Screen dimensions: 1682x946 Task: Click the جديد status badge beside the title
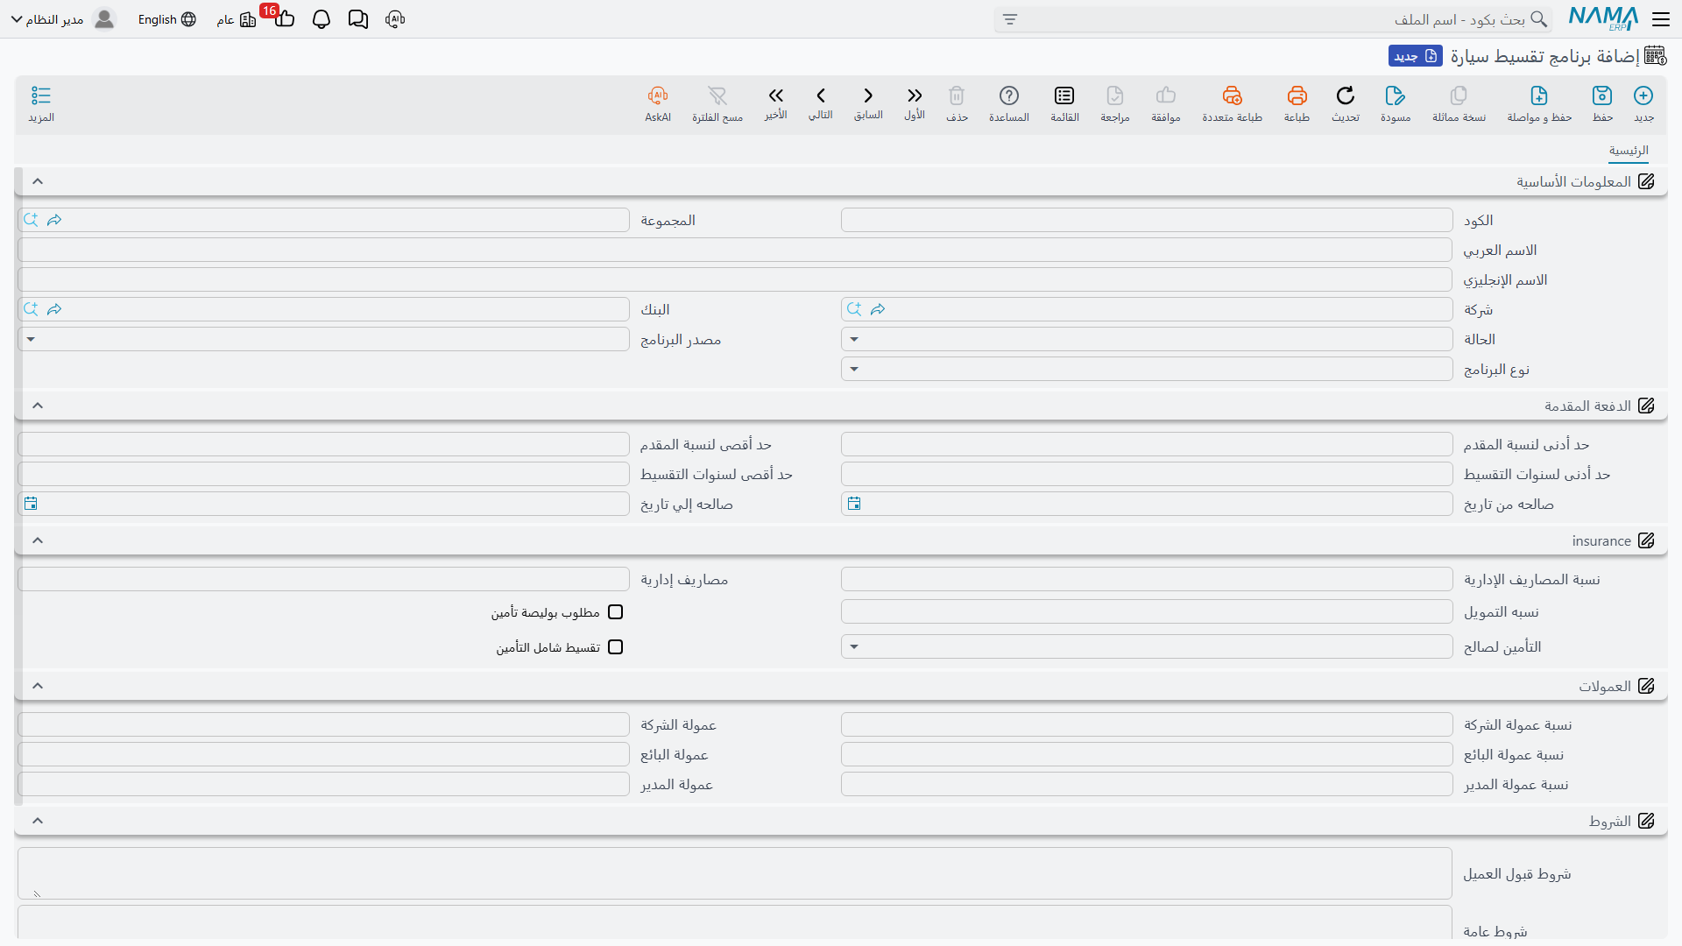pyautogui.click(x=1416, y=56)
